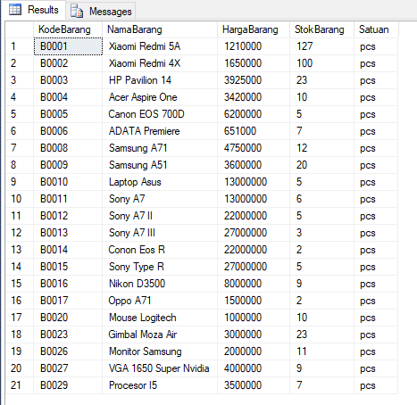Click price cell 4750000
The height and width of the screenshot is (405, 417).
254,148
